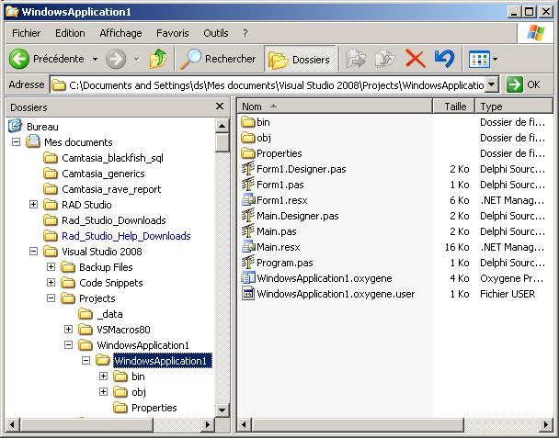Go up one folder level icon

tap(158, 59)
